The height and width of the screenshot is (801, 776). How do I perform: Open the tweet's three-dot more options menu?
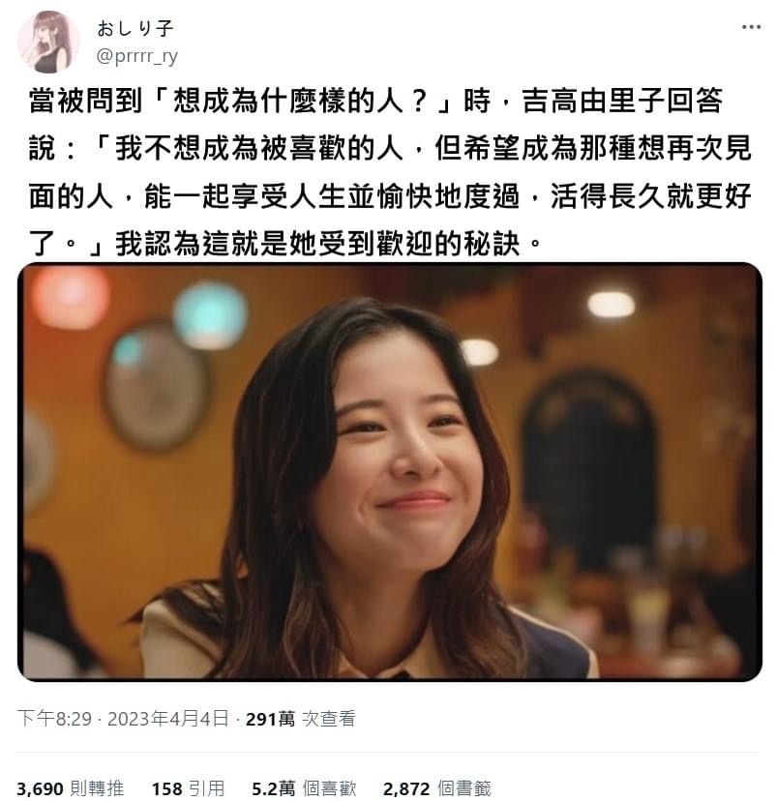coord(751,27)
